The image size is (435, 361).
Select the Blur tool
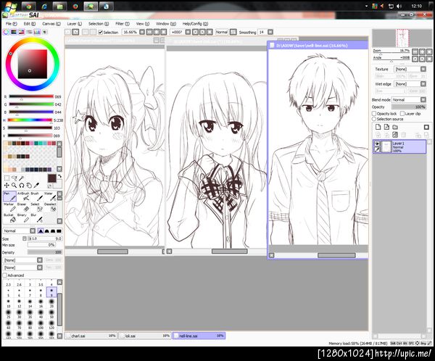point(37,218)
